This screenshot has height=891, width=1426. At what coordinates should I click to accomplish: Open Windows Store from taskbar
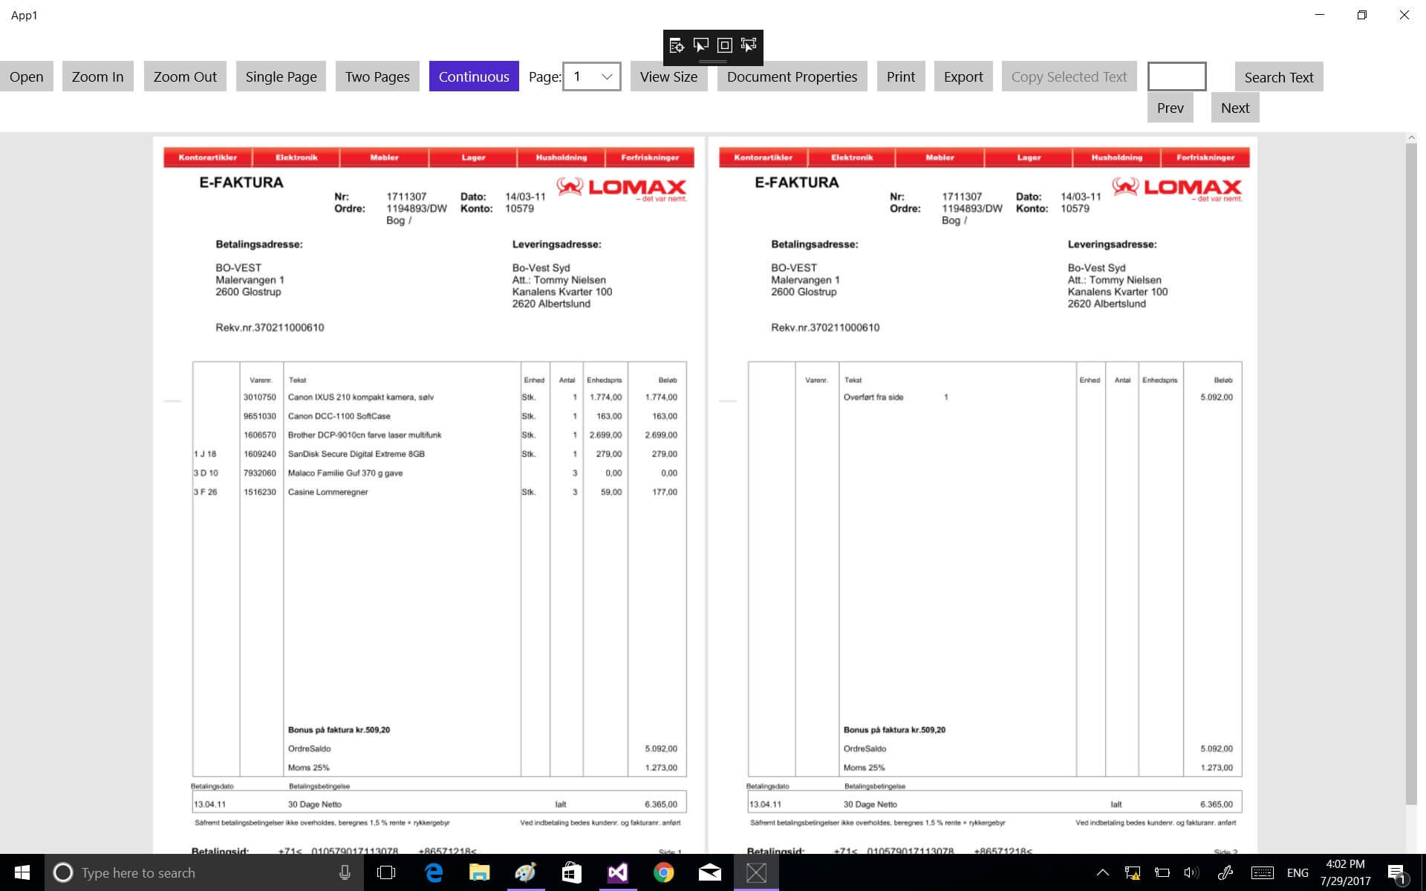coord(571,872)
